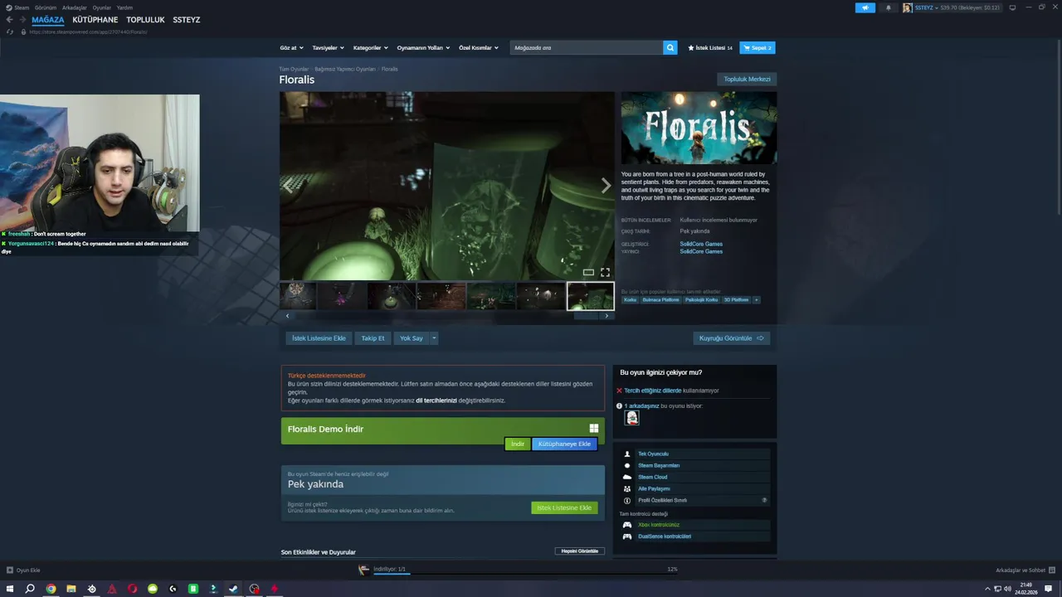Open SolidCore Games developer link

701,244
